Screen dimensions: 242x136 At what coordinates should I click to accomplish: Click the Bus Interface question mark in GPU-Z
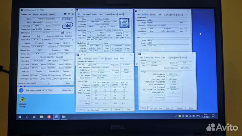72,40
